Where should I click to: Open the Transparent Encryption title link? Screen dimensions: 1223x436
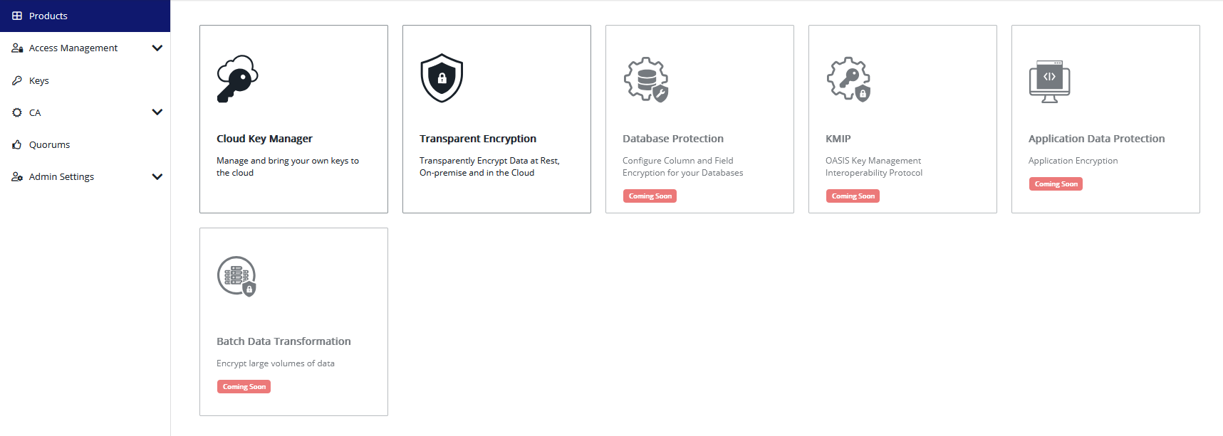pos(478,139)
